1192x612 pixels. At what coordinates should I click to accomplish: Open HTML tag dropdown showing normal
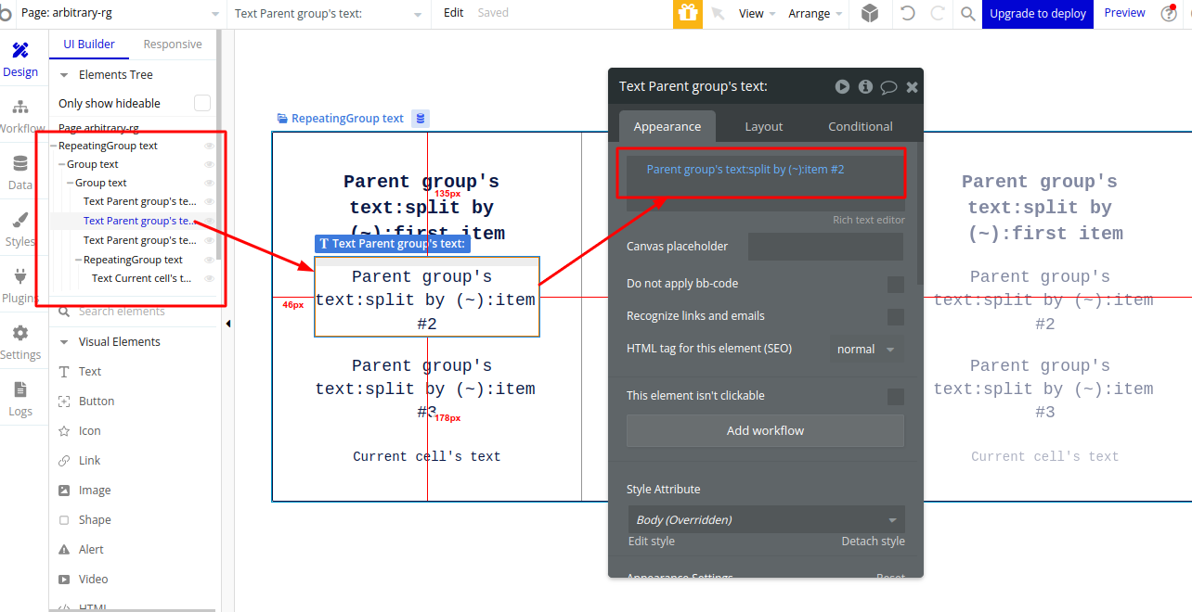tap(866, 350)
